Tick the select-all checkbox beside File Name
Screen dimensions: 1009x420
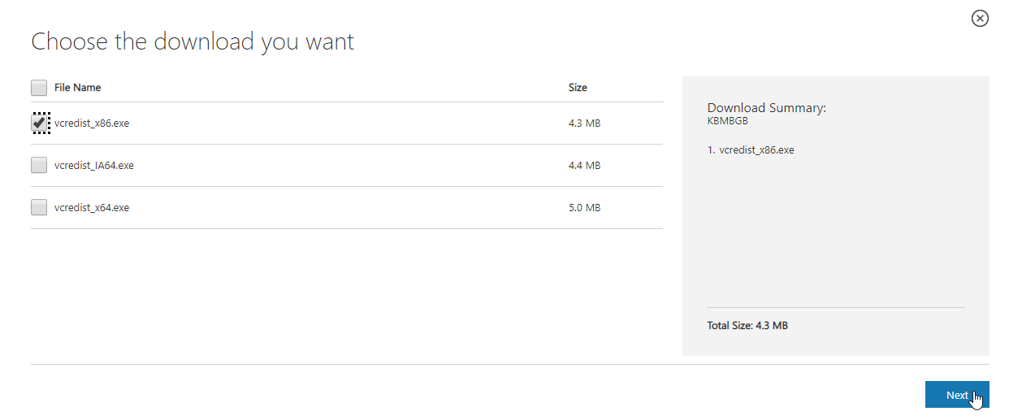point(39,88)
